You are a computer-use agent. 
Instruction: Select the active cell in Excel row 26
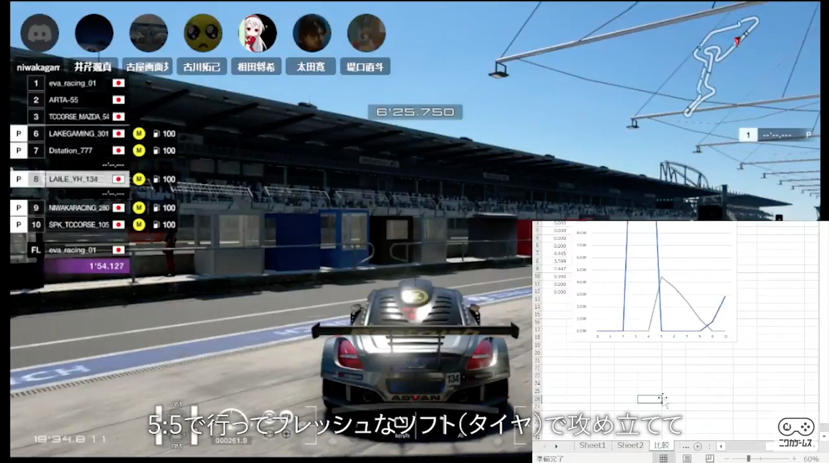[649, 399]
